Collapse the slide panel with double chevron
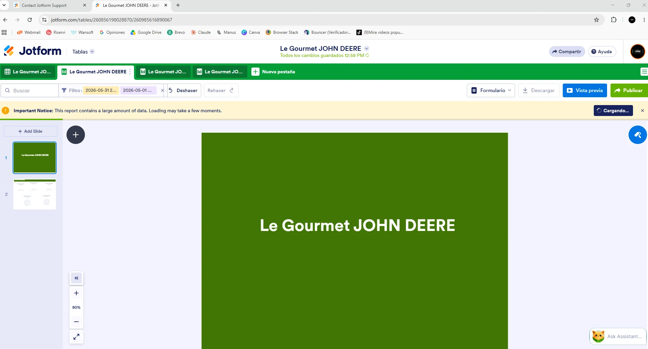648x349 pixels. tap(76, 278)
